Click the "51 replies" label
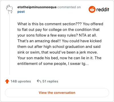The image size is (114, 102). click(x=50, y=81)
